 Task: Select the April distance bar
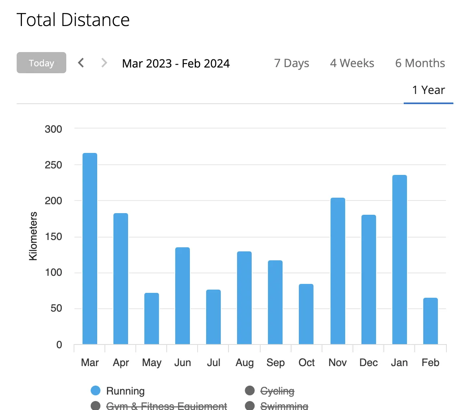tap(121, 279)
